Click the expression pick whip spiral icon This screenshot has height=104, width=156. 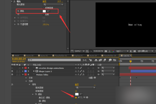click(84, 97)
